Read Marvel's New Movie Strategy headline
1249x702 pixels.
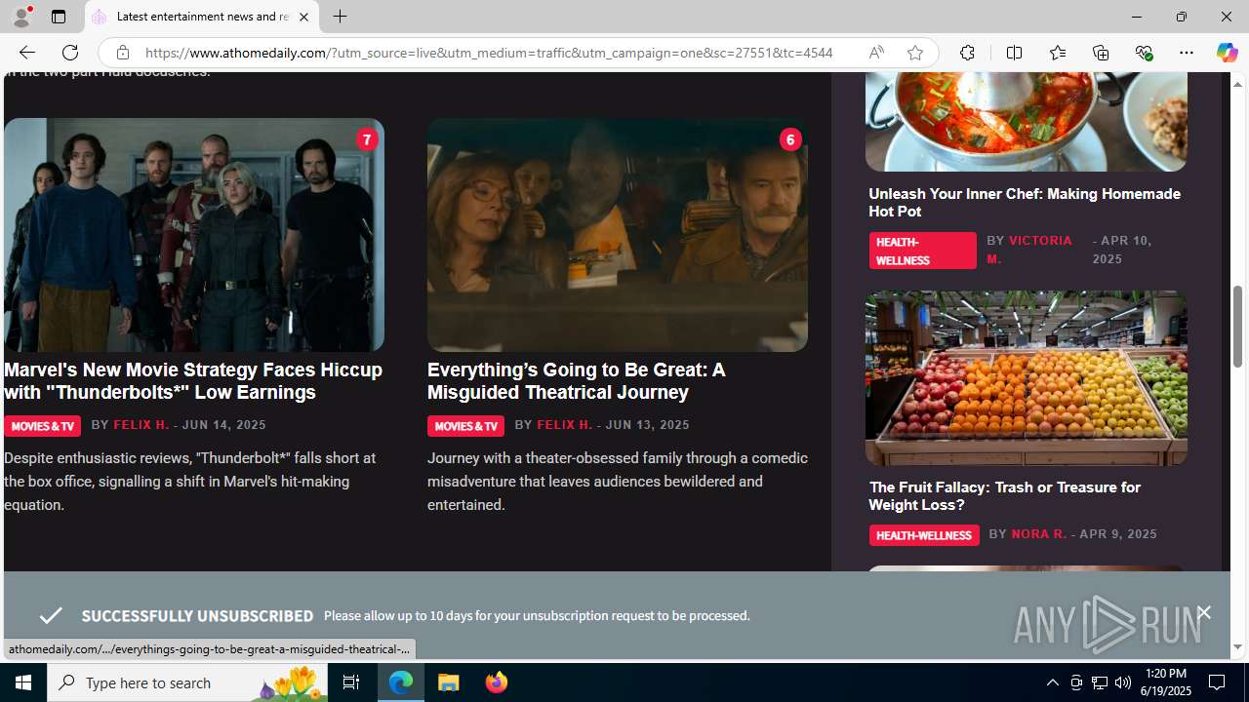193,381
